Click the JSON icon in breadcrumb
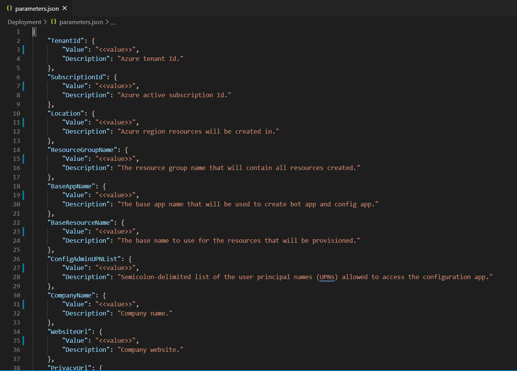517x371 pixels. coord(54,22)
